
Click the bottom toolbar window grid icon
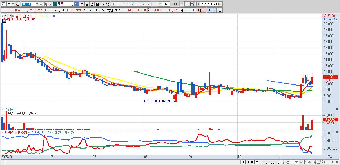click(283, 162)
